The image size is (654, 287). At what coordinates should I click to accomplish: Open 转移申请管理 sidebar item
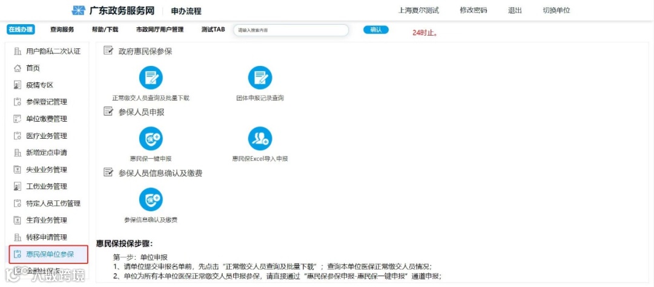coord(47,237)
